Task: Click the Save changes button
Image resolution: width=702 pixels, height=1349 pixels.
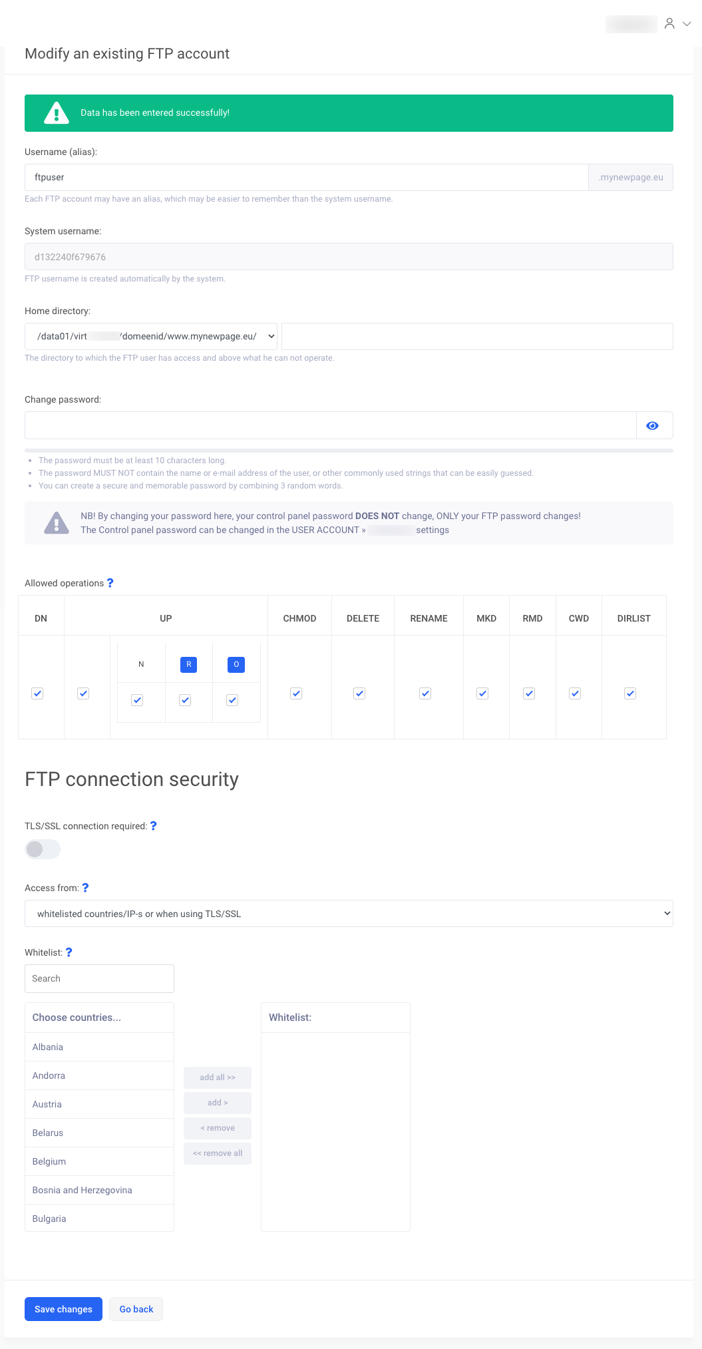Action: coord(63,1309)
